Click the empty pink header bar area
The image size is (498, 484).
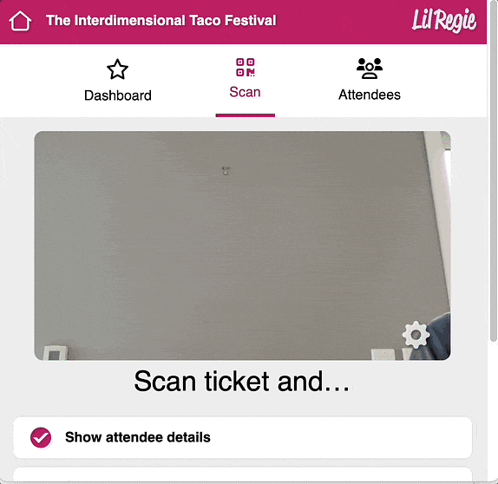343,21
